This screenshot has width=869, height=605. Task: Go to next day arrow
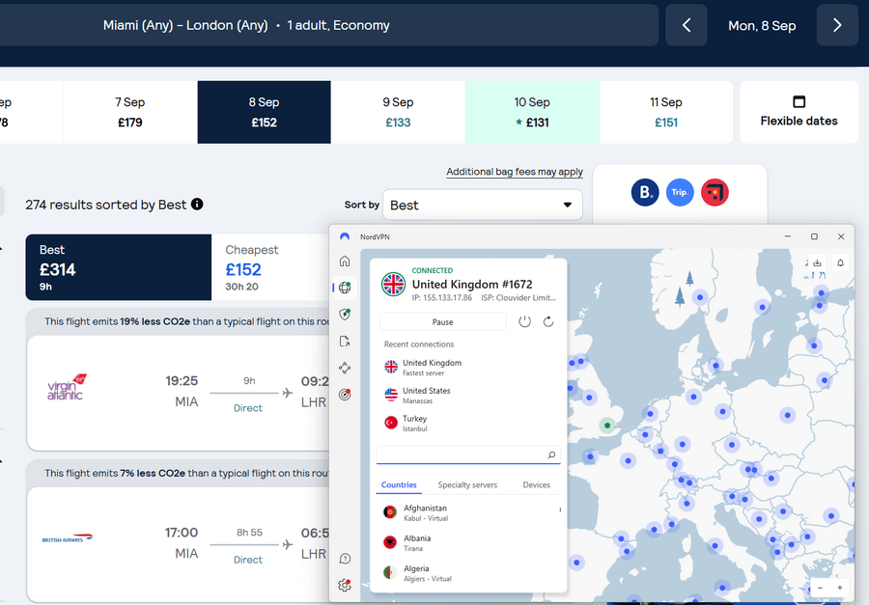coord(837,25)
